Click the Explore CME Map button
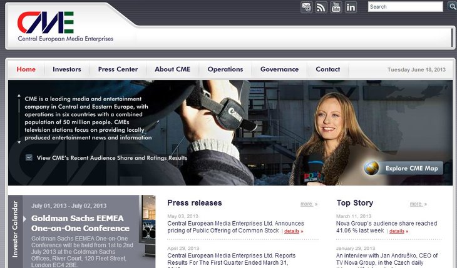 click(404, 168)
